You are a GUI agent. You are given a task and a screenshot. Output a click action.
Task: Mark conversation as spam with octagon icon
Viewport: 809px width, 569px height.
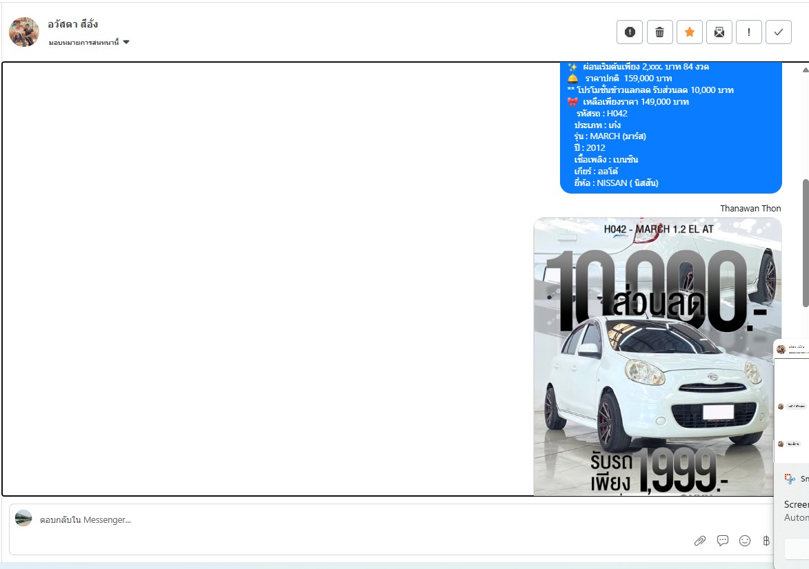630,32
